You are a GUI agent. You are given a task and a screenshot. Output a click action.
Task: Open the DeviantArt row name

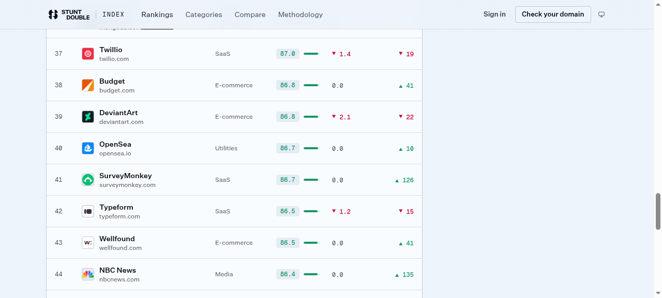coord(118,113)
